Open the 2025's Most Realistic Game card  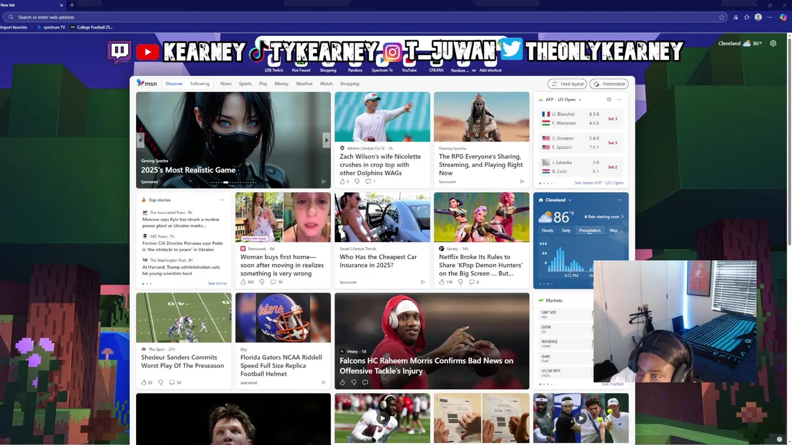pyautogui.click(x=233, y=140)
